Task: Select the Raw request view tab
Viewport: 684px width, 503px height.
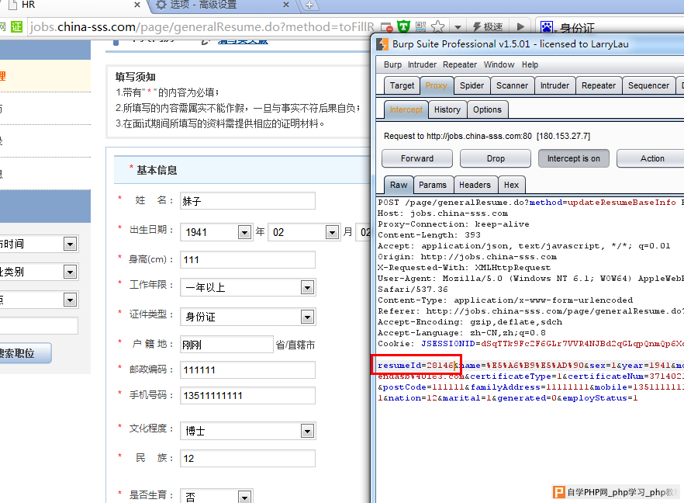Action: (399, 185)
